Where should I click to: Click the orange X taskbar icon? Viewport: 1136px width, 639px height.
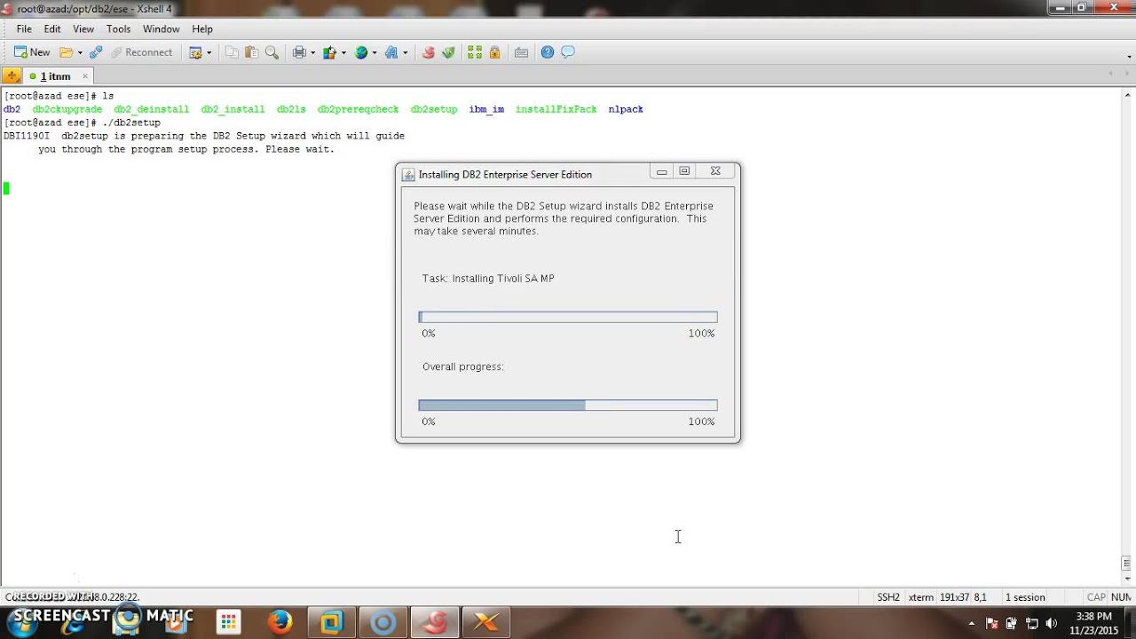tap(486, 622)
